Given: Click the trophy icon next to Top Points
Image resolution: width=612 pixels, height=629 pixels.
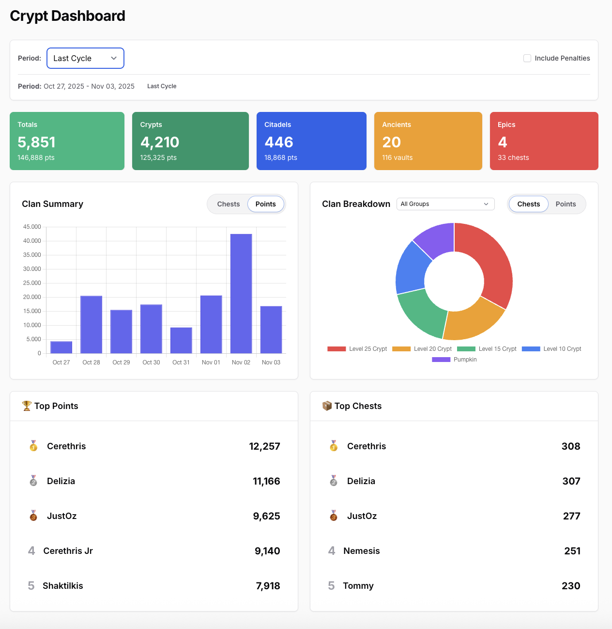Looking at the screenshot, I should [x=26, y=406].
